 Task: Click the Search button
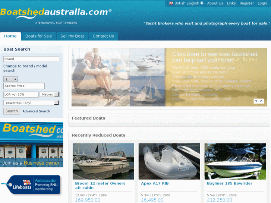(x=12, y=111)
